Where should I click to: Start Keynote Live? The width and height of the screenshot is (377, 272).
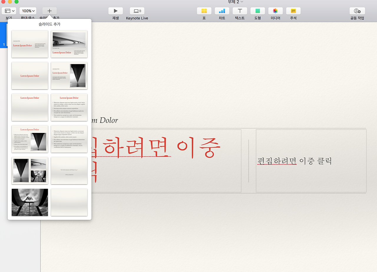[137, 11]
